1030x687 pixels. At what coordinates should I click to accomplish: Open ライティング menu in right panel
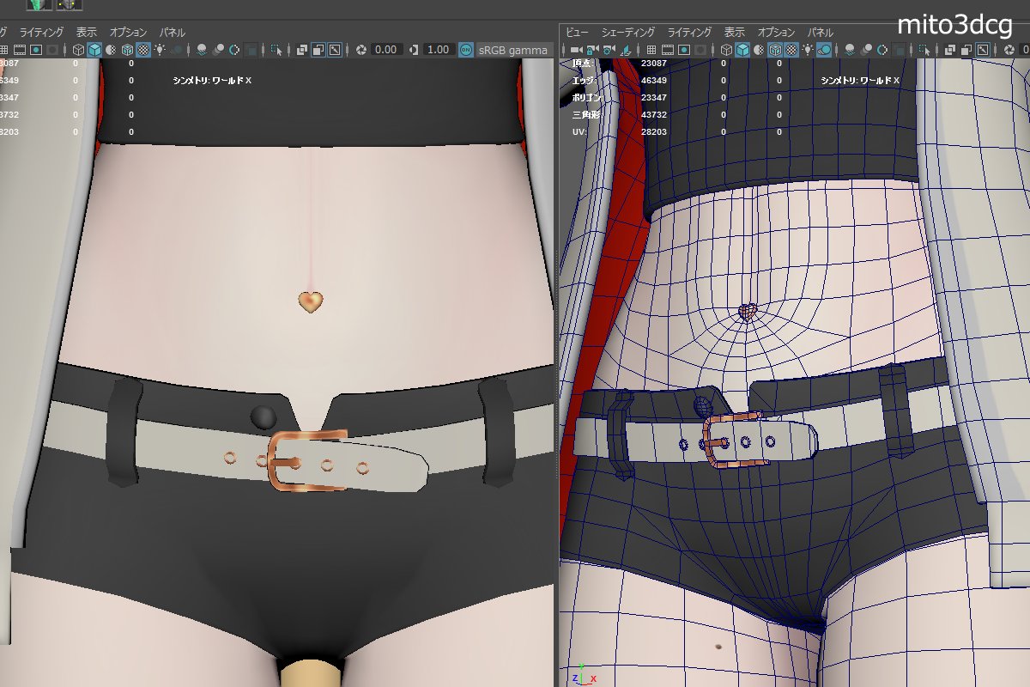tap(691, 32)
